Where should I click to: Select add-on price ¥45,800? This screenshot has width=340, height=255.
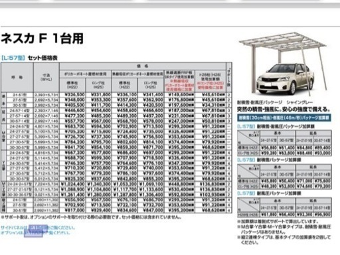coord(269,181)
